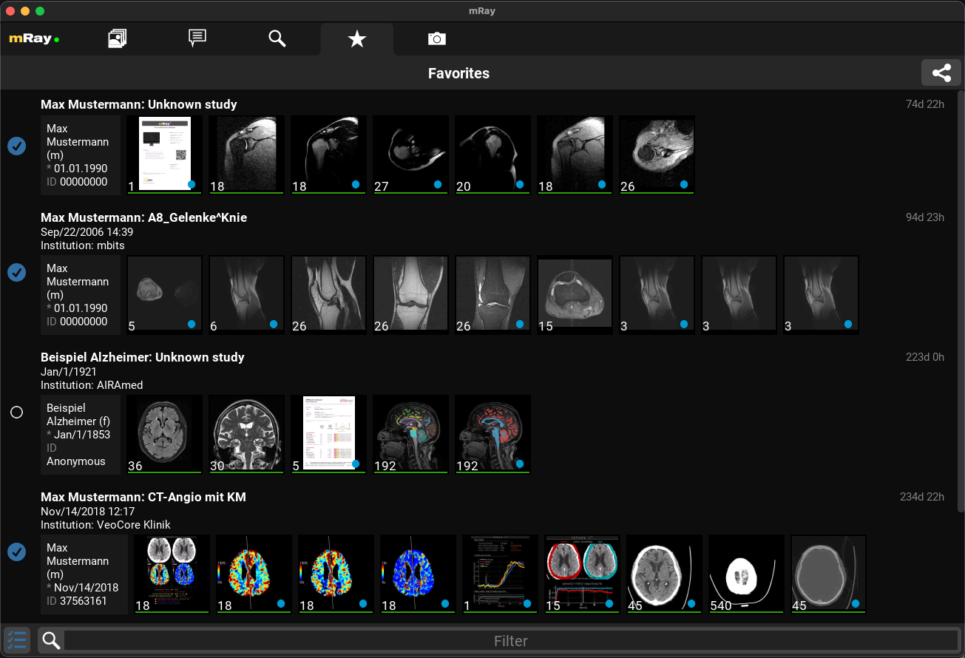Image resolution: width=965 pixels, height=658 pixels.
Task: Open the camera capture tab
Action: tap(437, 38)
